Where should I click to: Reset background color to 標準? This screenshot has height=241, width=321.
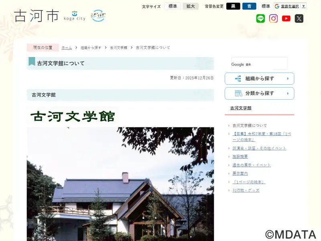point(266,6)
